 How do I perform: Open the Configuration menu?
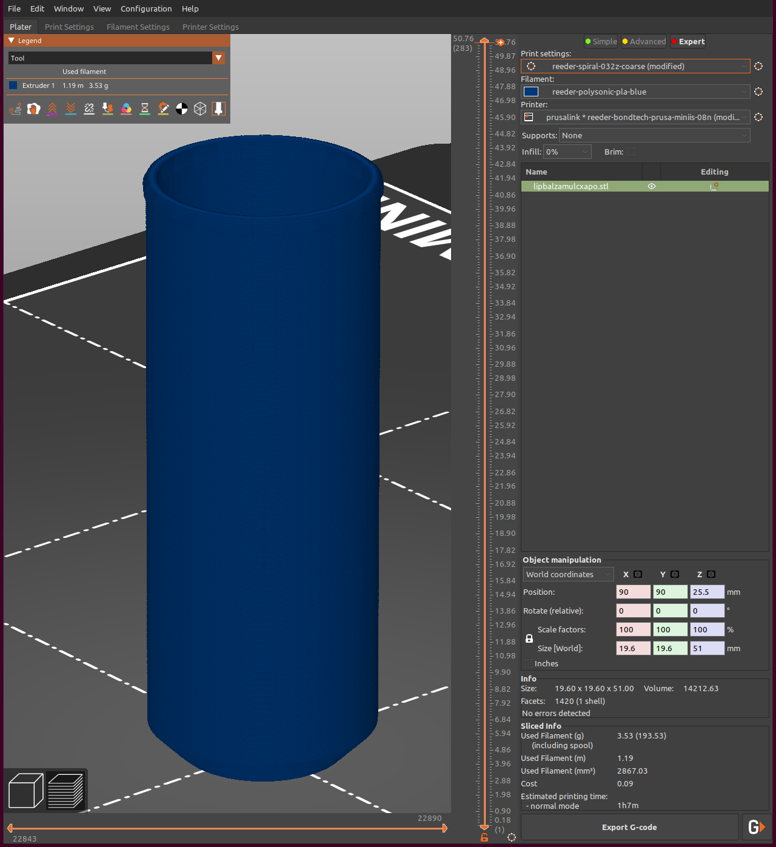[146, 8]
